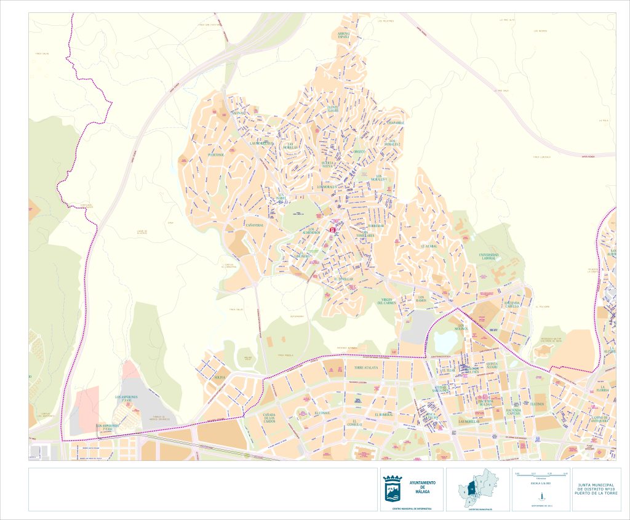Click the blue lake near Los Molinos
The image size is (630, 520).
(444, 342)
